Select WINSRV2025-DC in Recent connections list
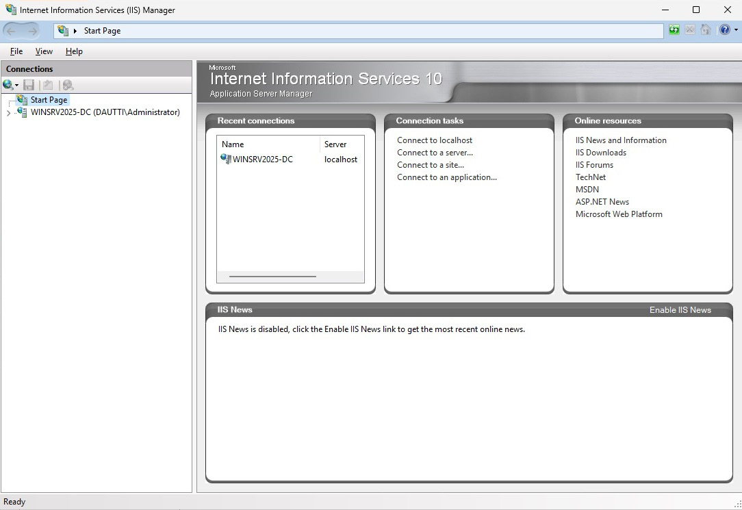This screenshot has width=742, height=510. pyautogui.click(x=263, y=160)
